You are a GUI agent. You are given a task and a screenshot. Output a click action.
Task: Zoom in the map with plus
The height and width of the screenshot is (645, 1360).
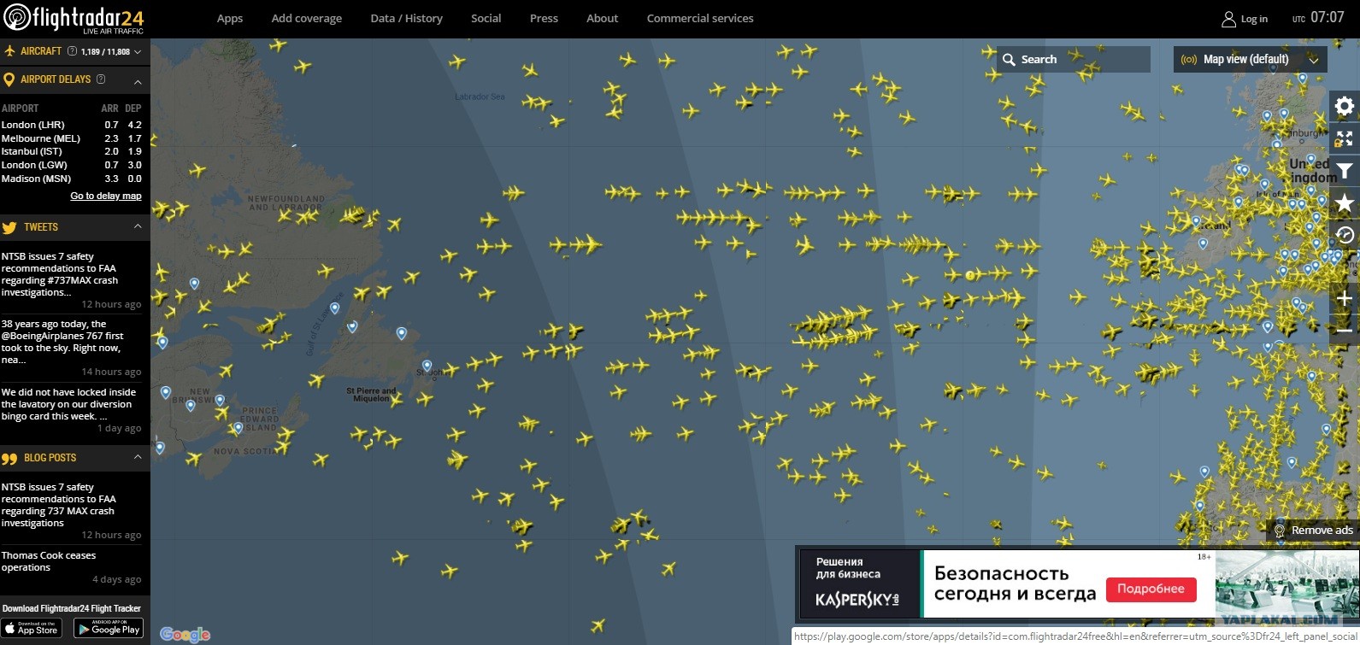coord(1345,298)
